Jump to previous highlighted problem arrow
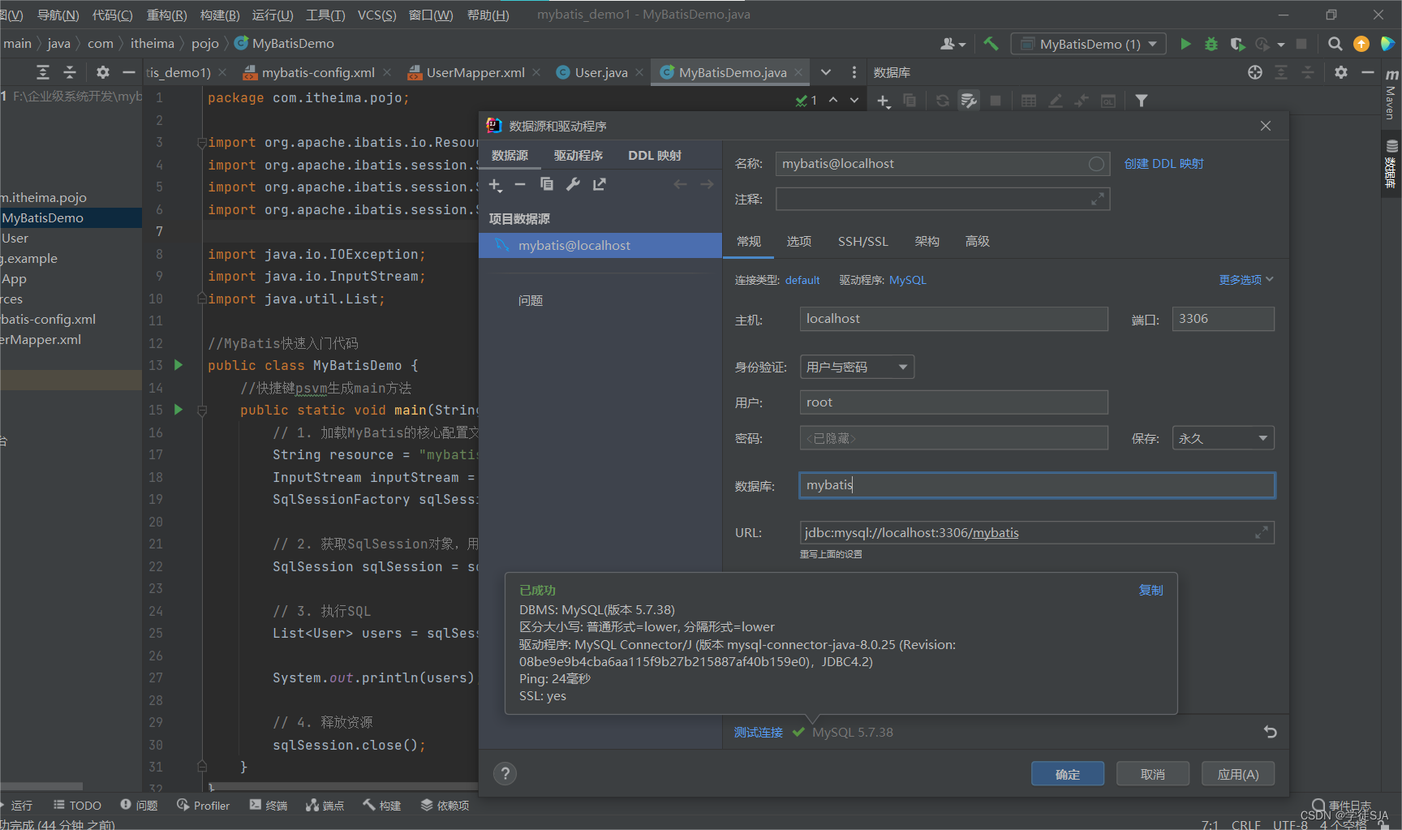 (833, 101)
